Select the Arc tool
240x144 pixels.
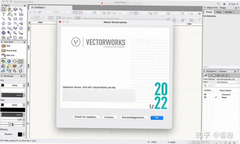(15, 24)
